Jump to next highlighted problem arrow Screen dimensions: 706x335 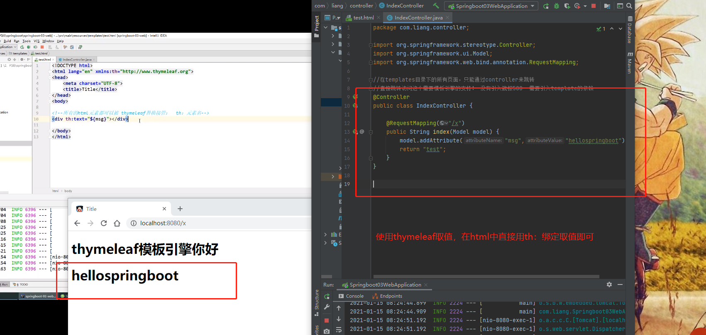(620, 29)
